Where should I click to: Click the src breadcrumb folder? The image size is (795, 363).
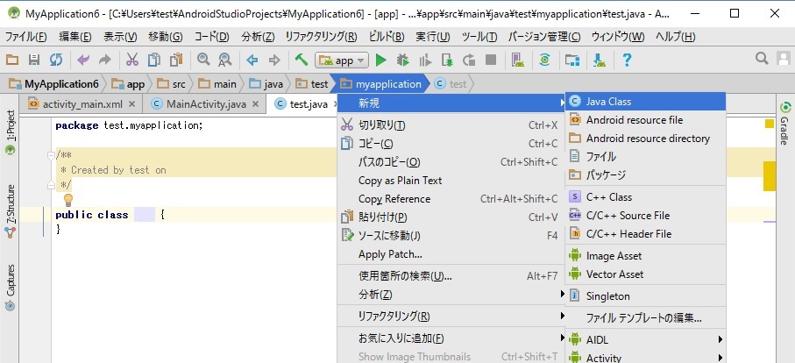[x=172, y=84]
